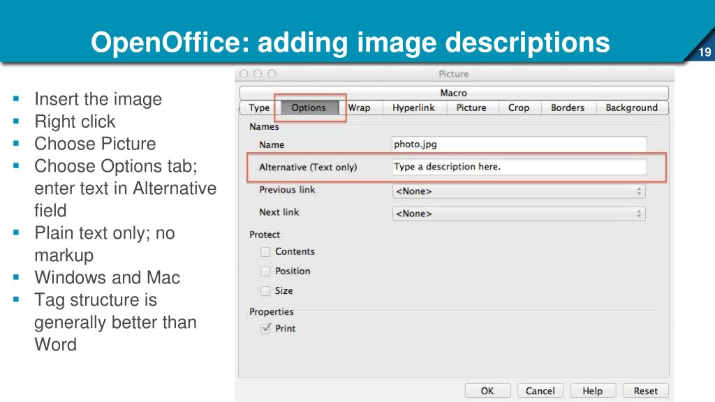
Task: Enable the Protect Size checkbox
Action: click(x=265, y=291)
